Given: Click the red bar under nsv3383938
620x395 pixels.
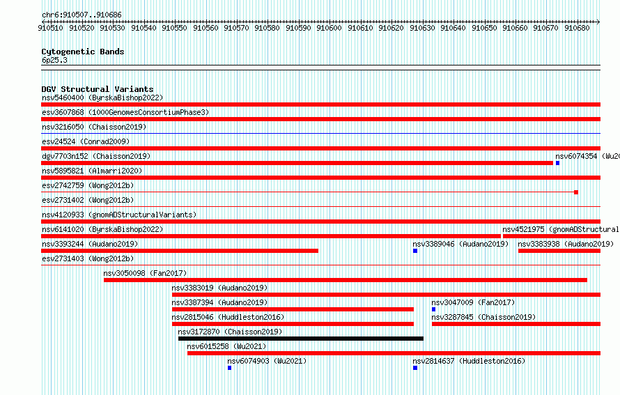Looking at the screenshot, I should pos(559,251).
